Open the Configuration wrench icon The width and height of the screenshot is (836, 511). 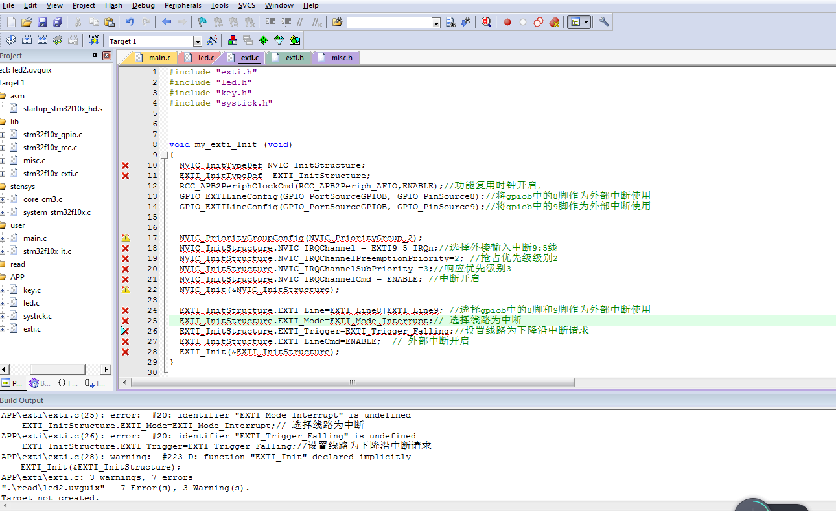[604, 22]
